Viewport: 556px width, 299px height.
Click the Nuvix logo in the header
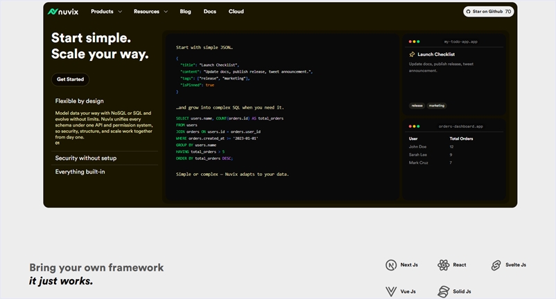[63, 12]
